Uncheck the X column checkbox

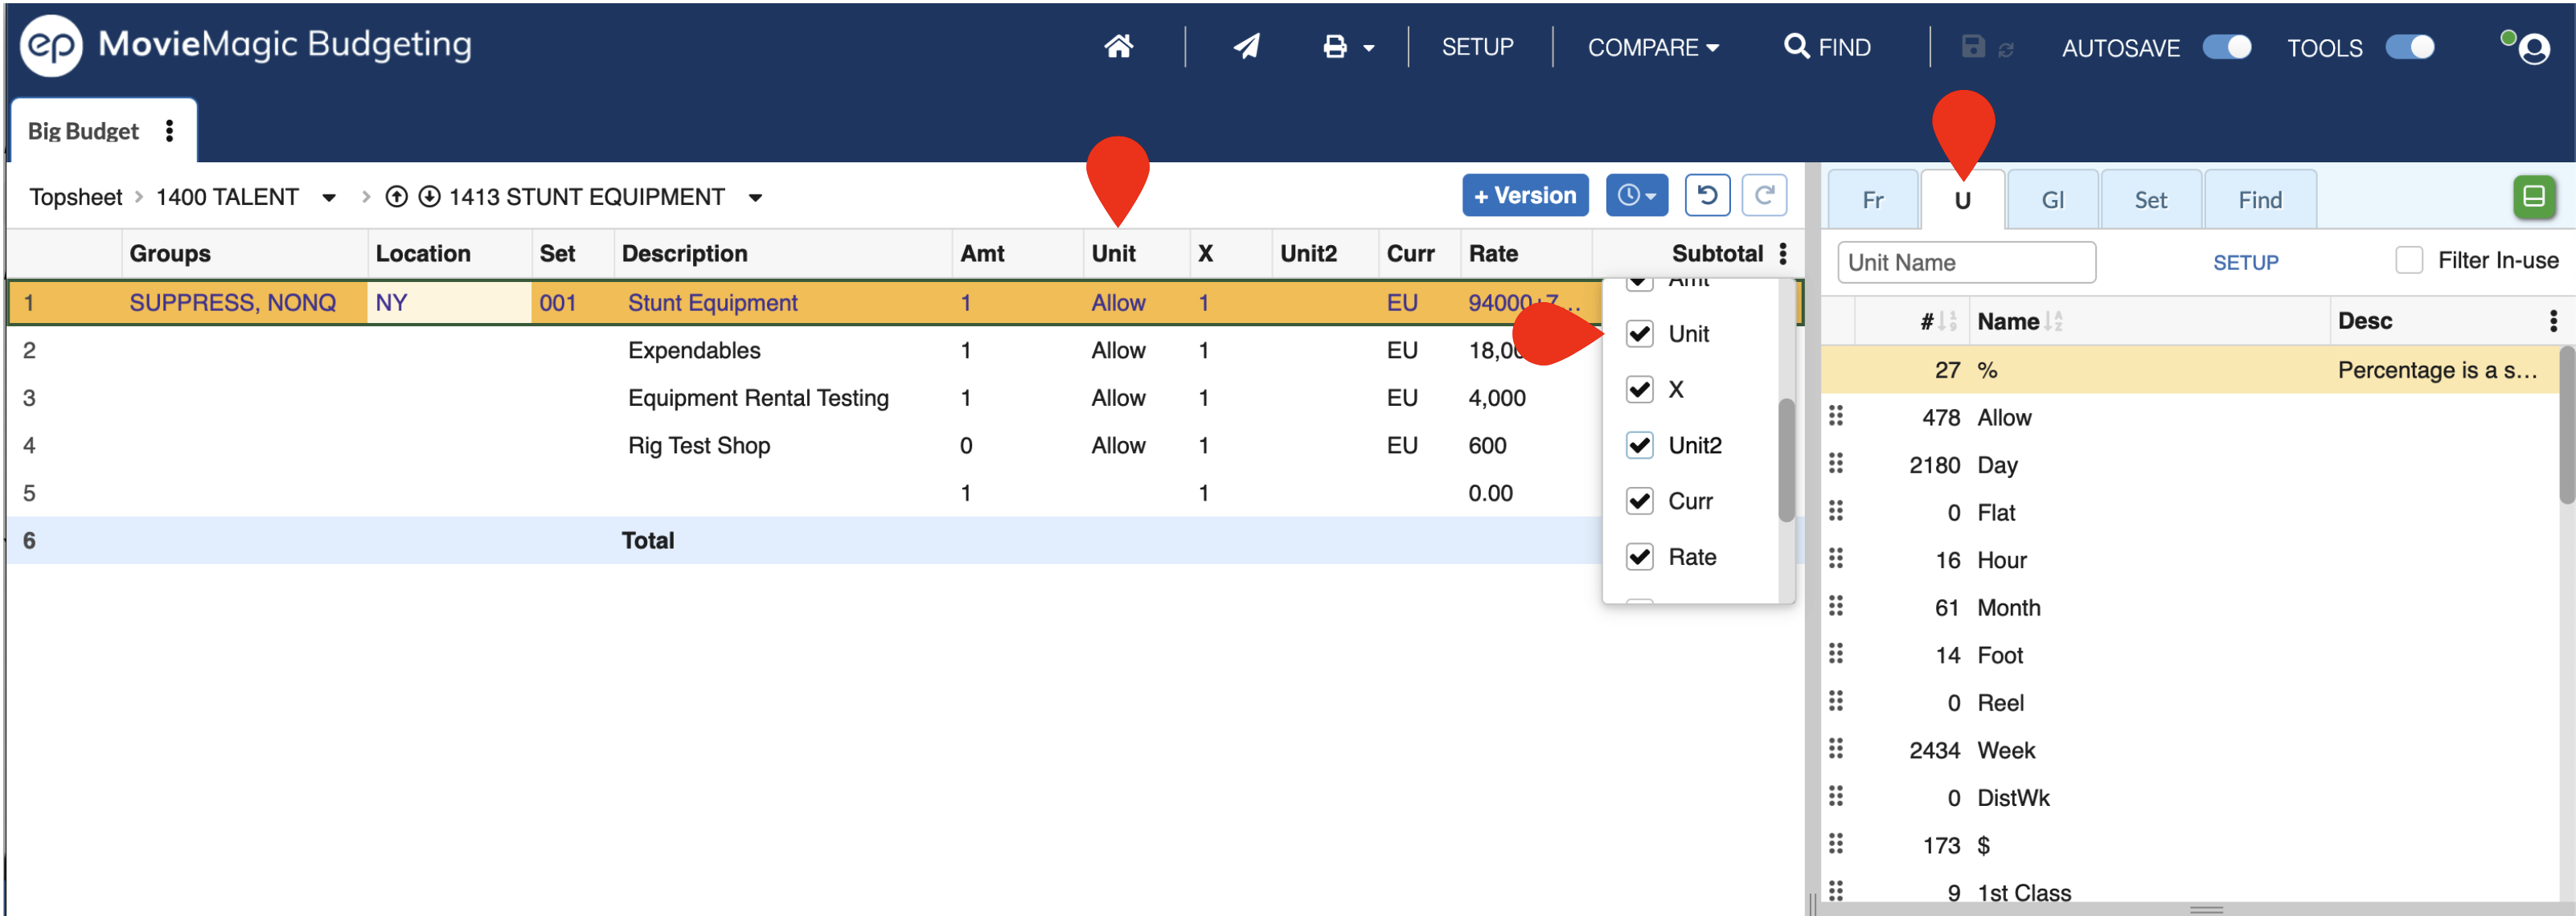click(1639, 390)
